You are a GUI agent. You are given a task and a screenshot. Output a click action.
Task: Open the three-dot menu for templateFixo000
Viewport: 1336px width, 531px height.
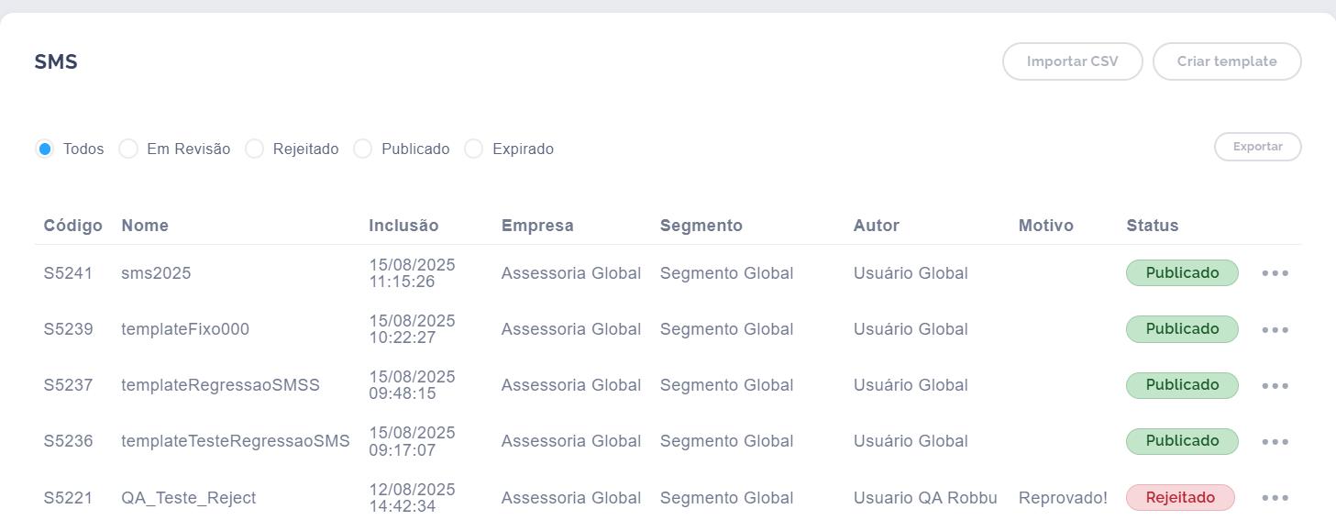point(1275,329)
